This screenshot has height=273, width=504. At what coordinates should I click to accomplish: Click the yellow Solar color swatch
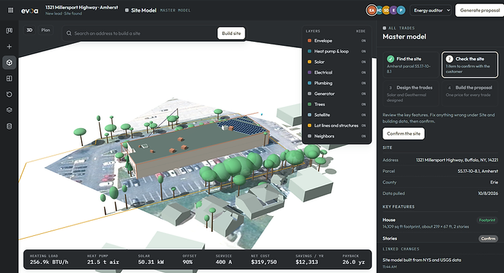[x=310, y=62]
